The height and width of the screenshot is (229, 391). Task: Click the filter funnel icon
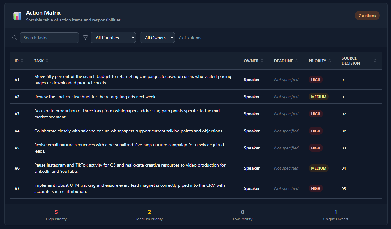tap(86, 38)
